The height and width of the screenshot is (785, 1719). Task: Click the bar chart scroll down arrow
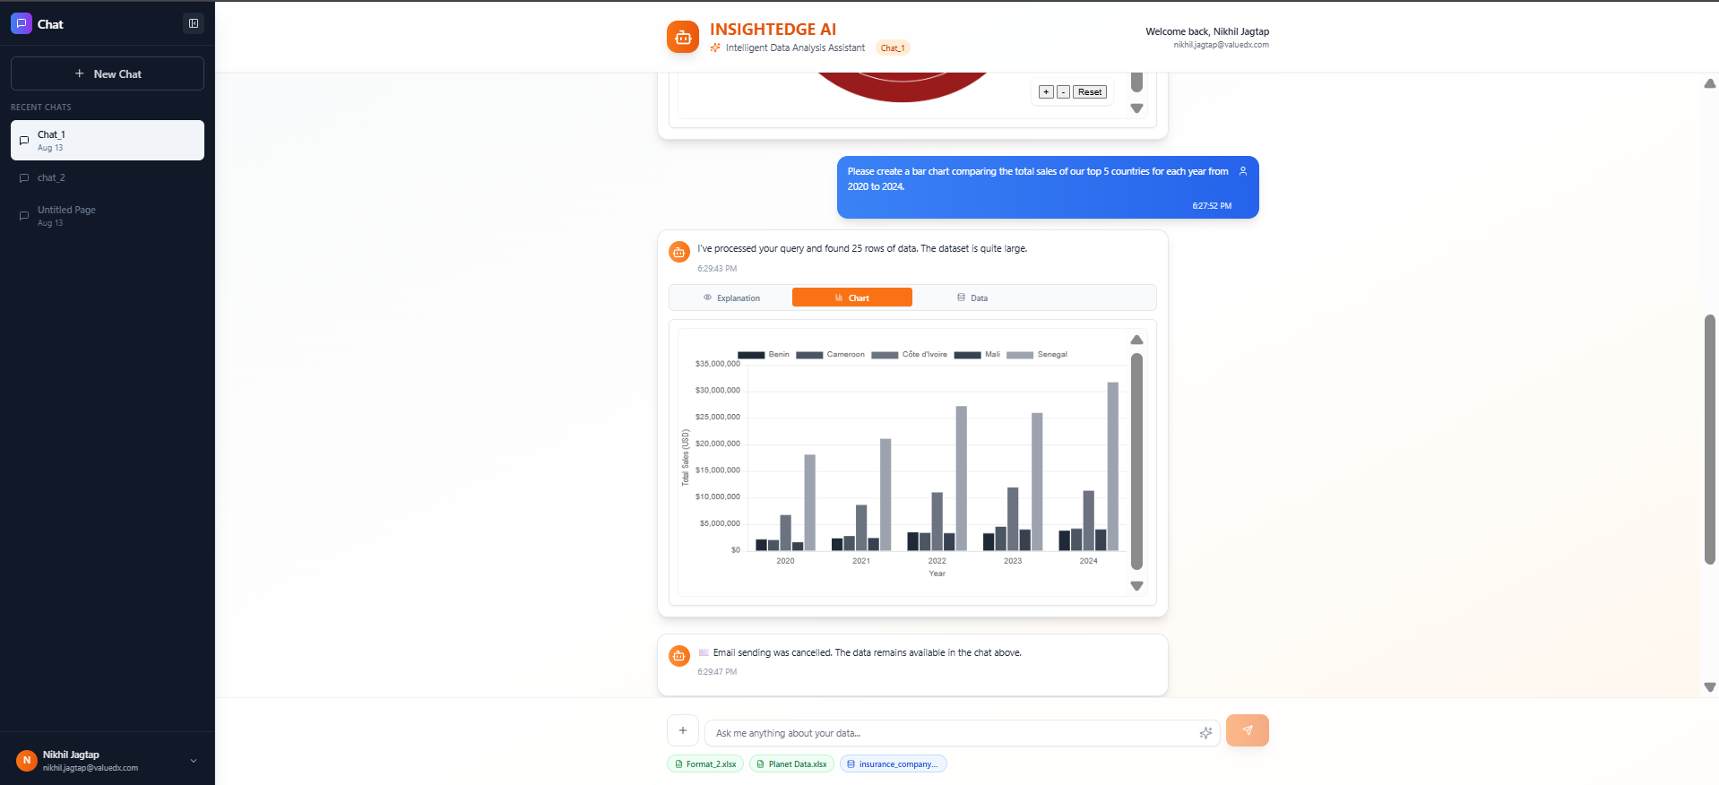[1136, 586]
